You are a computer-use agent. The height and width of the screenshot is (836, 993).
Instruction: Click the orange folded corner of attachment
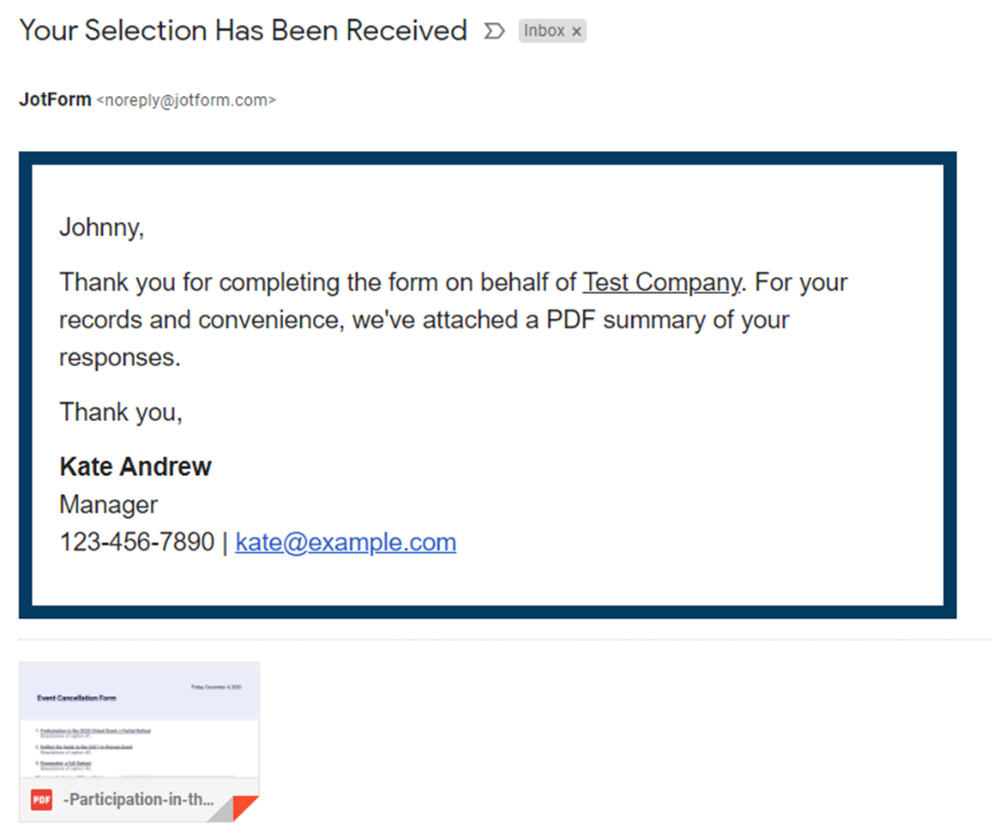[245, 808]
